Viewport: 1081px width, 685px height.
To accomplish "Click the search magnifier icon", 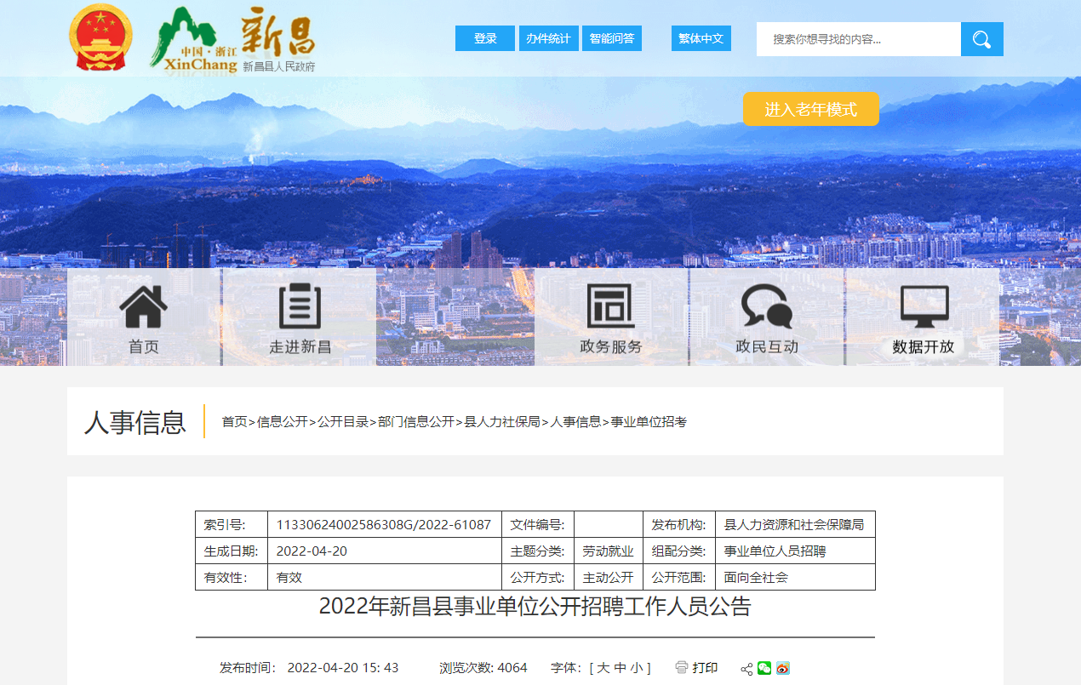I will 981,39.
